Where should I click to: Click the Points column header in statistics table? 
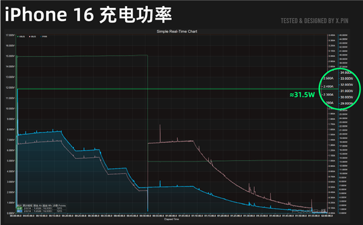pos(59,206)
